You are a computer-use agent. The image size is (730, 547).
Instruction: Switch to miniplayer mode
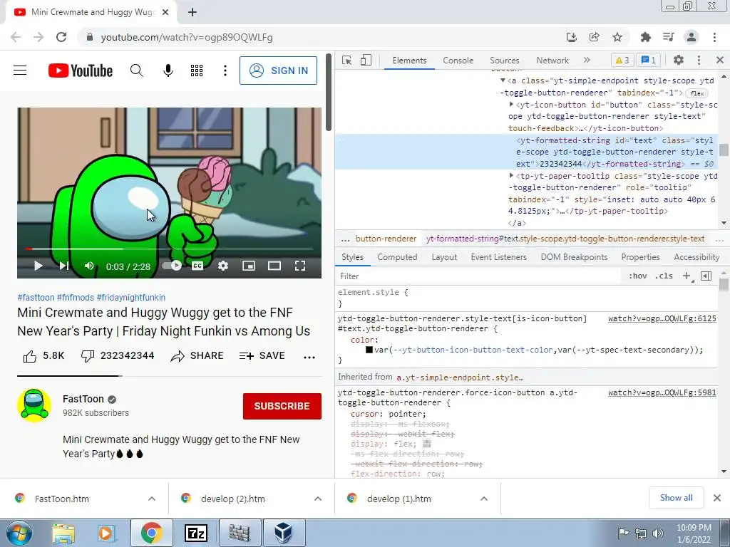click(x=249, y=266)
